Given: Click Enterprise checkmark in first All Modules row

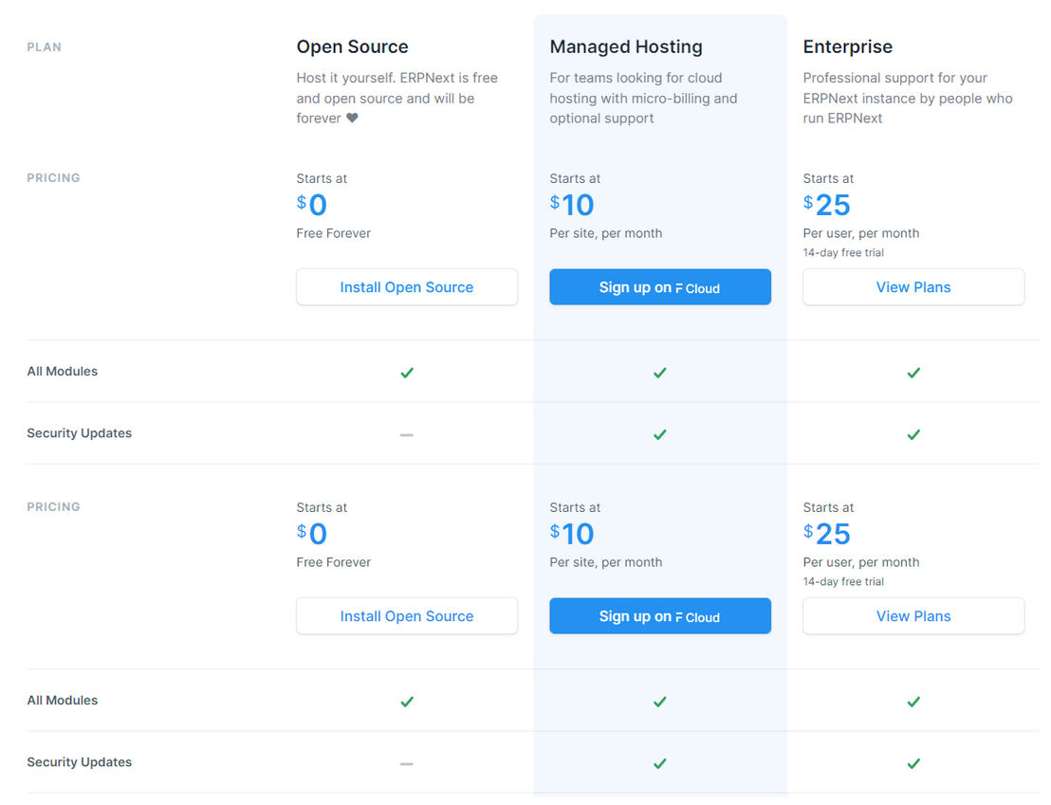Looking at the screenshot, I should [913, 373].
